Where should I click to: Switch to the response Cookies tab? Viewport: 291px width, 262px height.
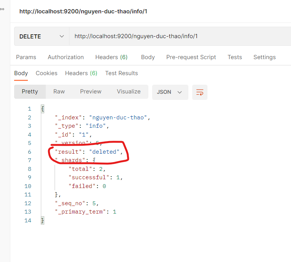click(47, 73)
